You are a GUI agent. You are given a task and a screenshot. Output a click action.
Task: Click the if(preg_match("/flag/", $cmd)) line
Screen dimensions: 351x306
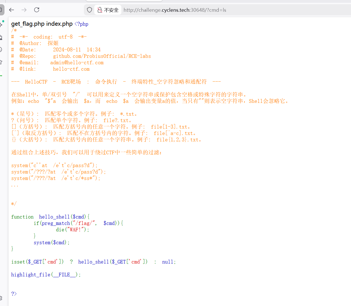tap(78, 223)
